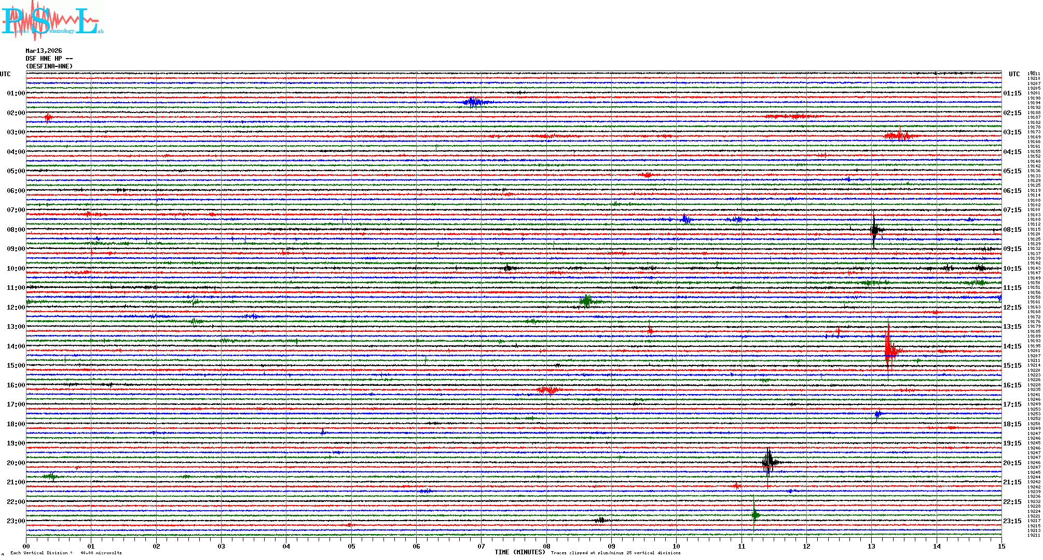Click the 07 minute tick on bottom axis
The image size is (1043, 560).
[481, 546]
